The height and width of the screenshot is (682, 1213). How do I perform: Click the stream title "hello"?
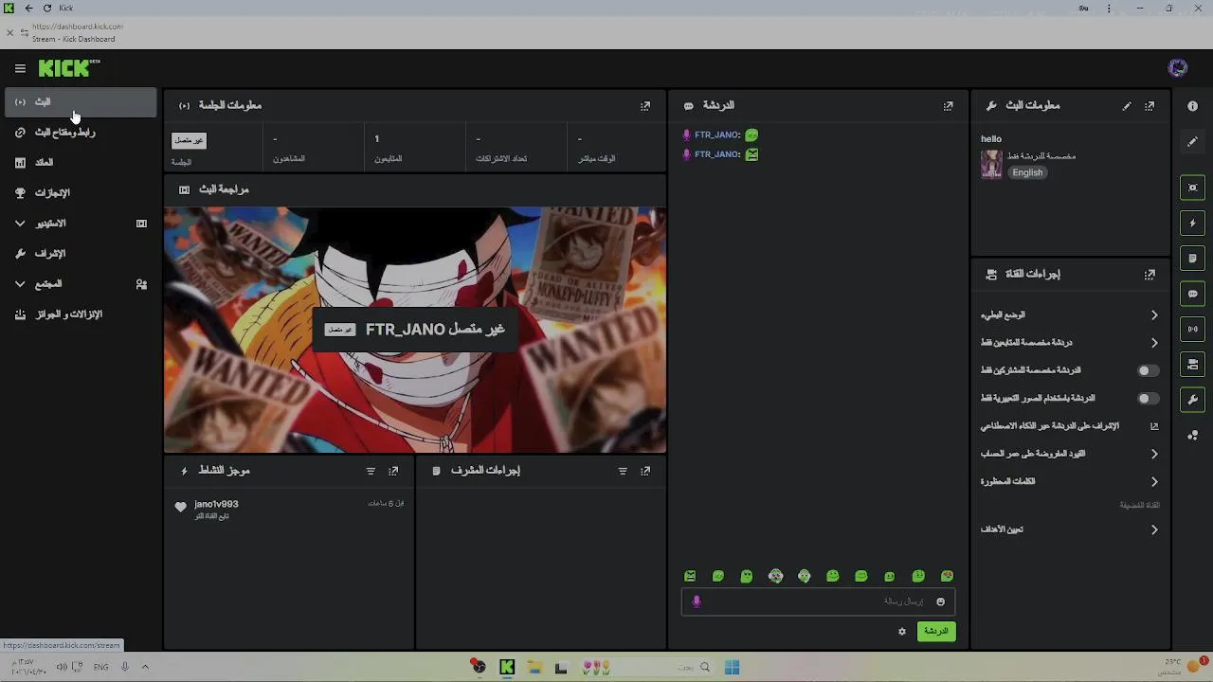[991, 139]
